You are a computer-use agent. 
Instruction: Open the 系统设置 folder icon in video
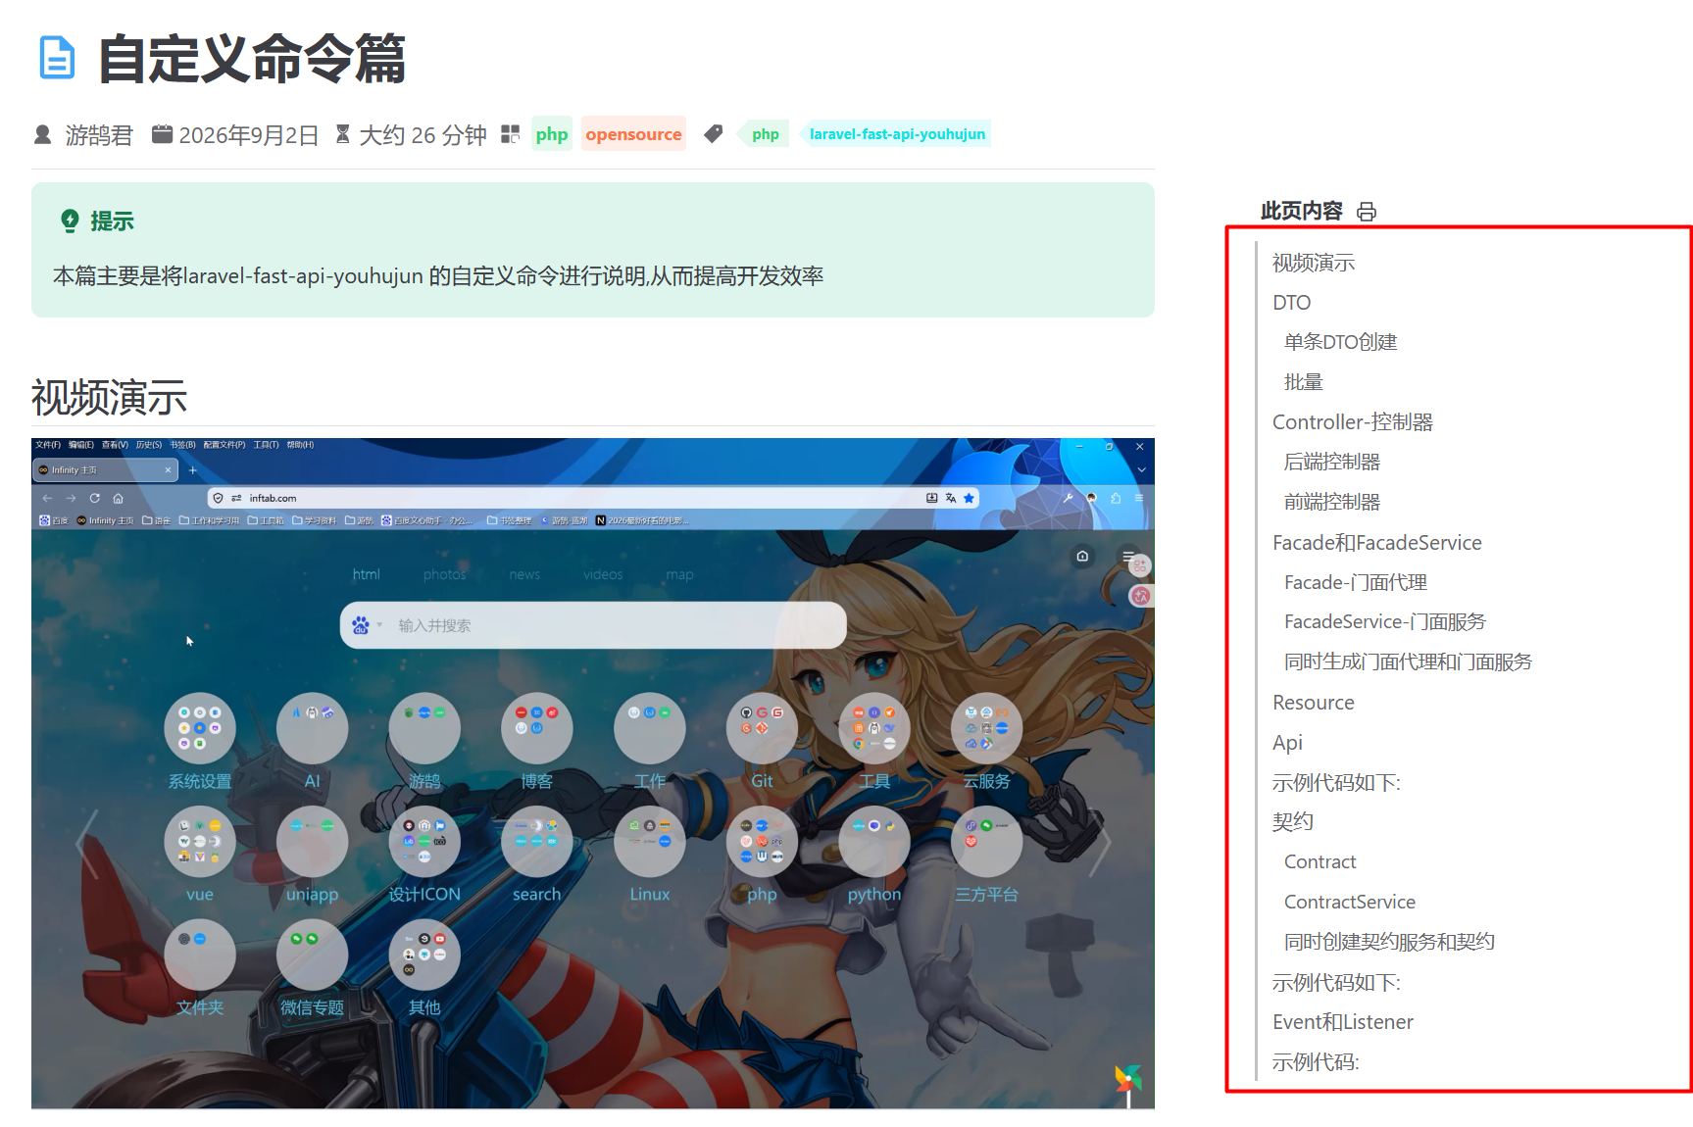pyautogui.click(x=200, y=728)
